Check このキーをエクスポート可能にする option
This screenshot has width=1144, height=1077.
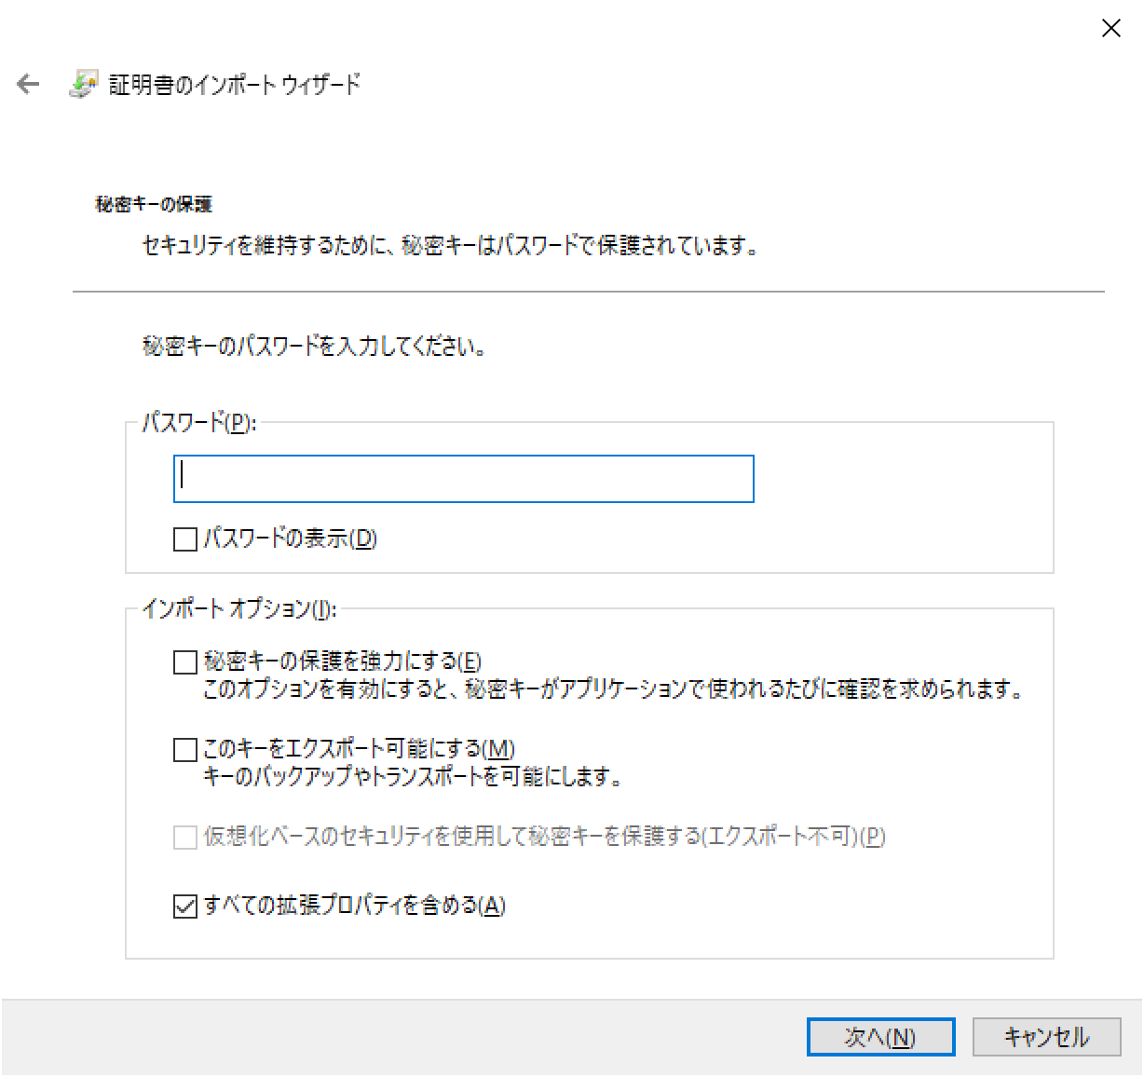[x=184, y=750]
